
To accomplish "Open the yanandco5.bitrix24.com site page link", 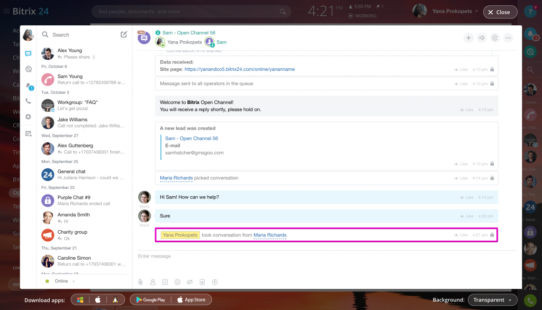I will [240, 69].
